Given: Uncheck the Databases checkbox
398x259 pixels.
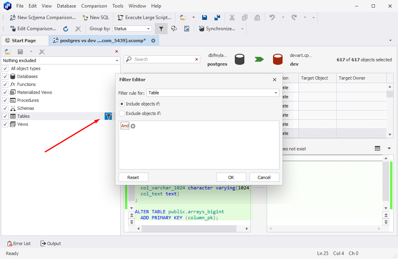Looking at the screenshot, I should (5, 76).
